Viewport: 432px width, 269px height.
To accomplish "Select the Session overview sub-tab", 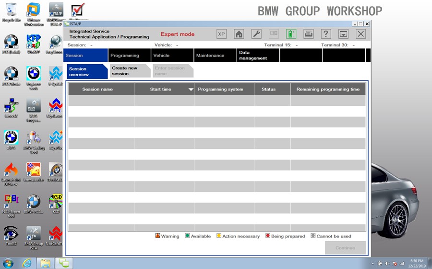I will [87, 71].
